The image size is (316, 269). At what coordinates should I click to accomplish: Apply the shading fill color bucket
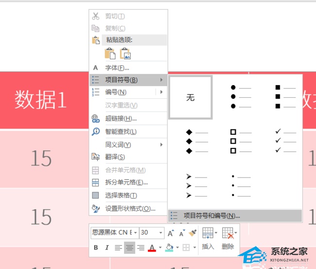click(x=169, y=248)
